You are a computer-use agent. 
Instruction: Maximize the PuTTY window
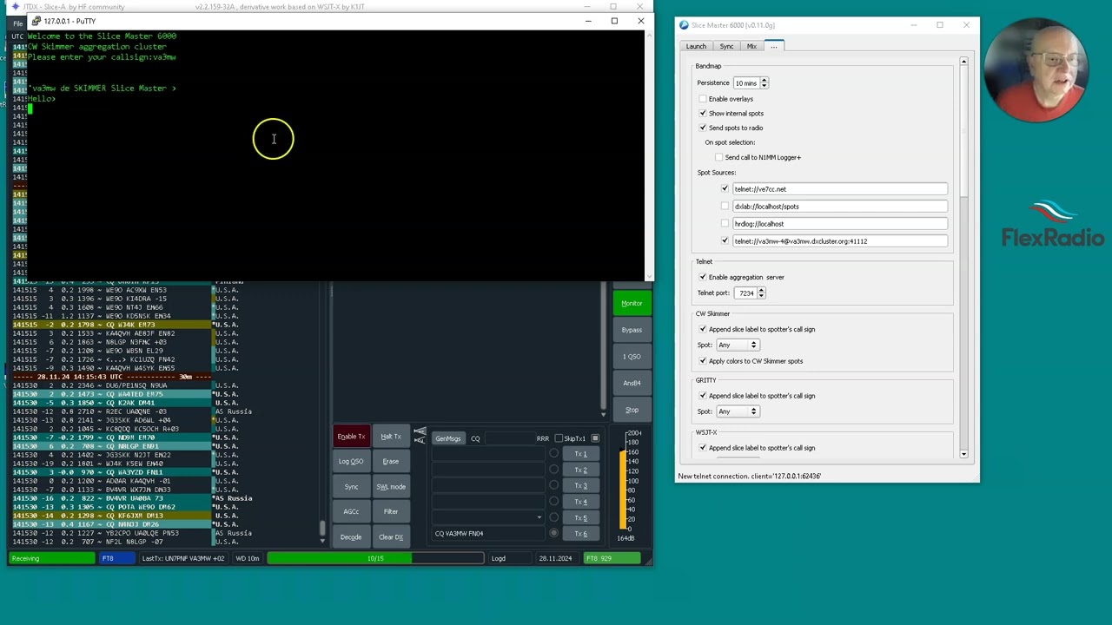point(614,21)
